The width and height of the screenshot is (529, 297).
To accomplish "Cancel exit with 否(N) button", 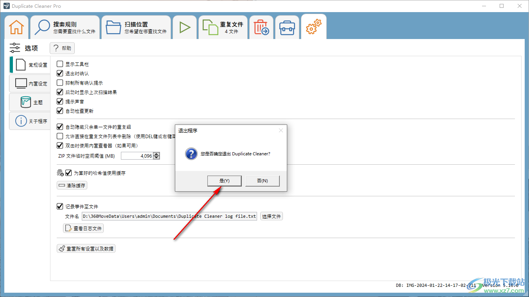I will click(262, 181).
